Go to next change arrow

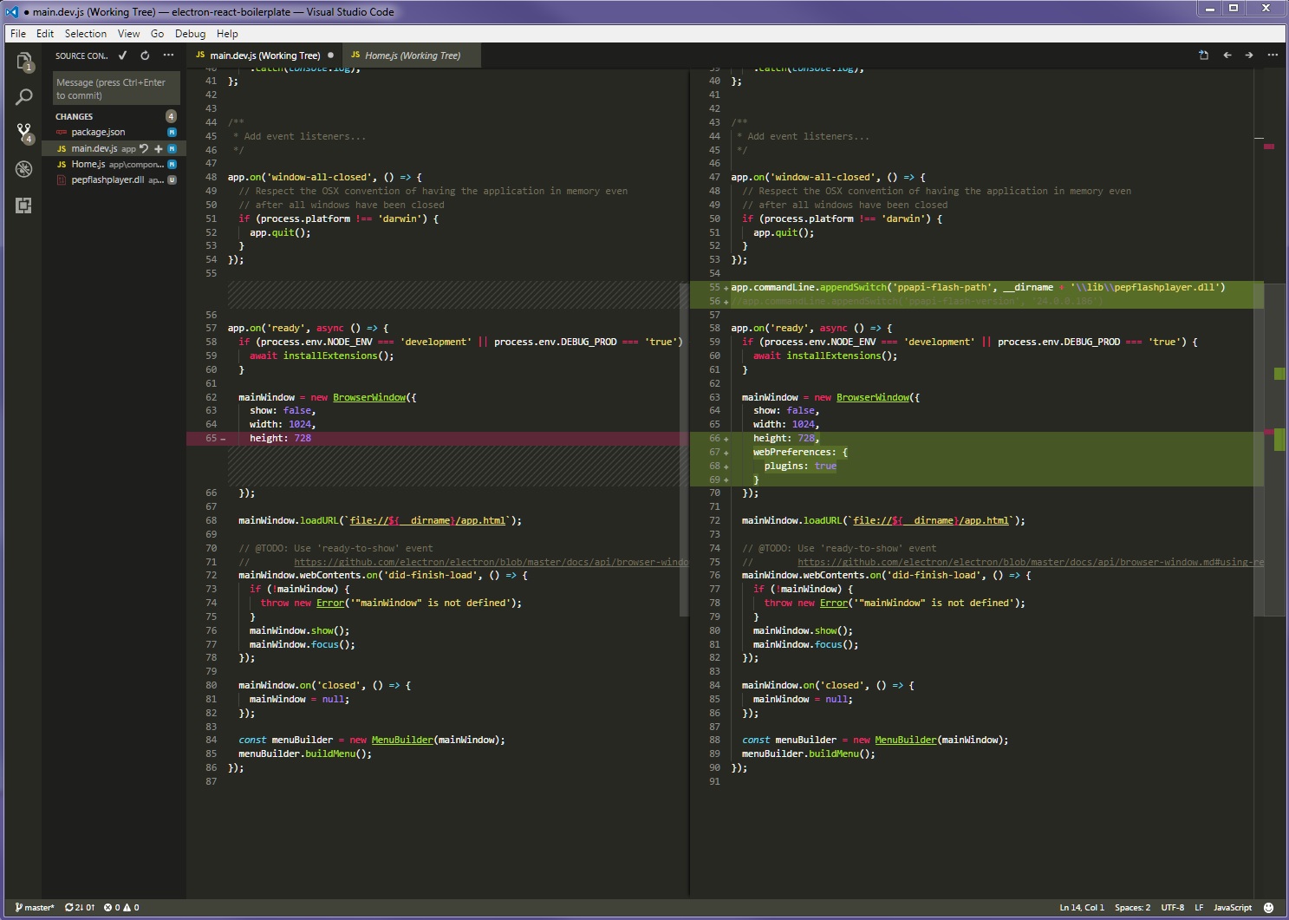(x=1249, y=55)
